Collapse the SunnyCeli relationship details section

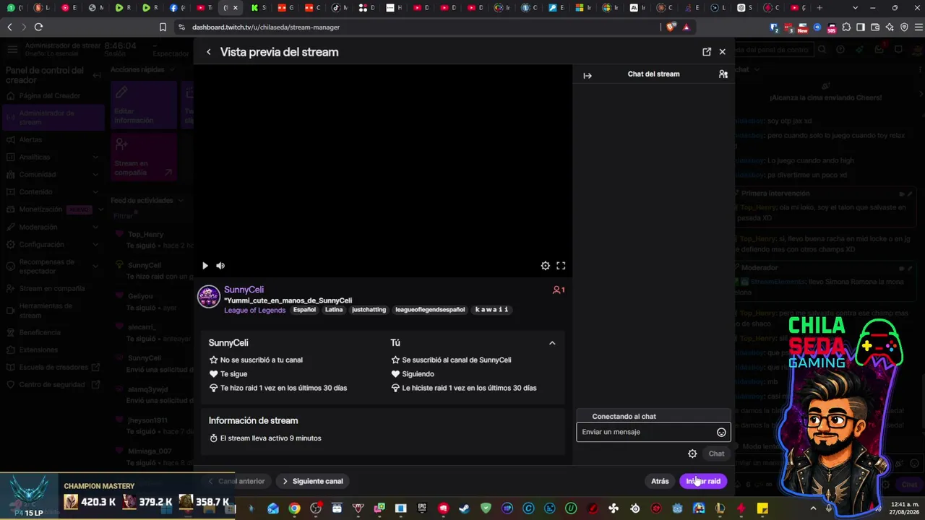tap(552, 343)
